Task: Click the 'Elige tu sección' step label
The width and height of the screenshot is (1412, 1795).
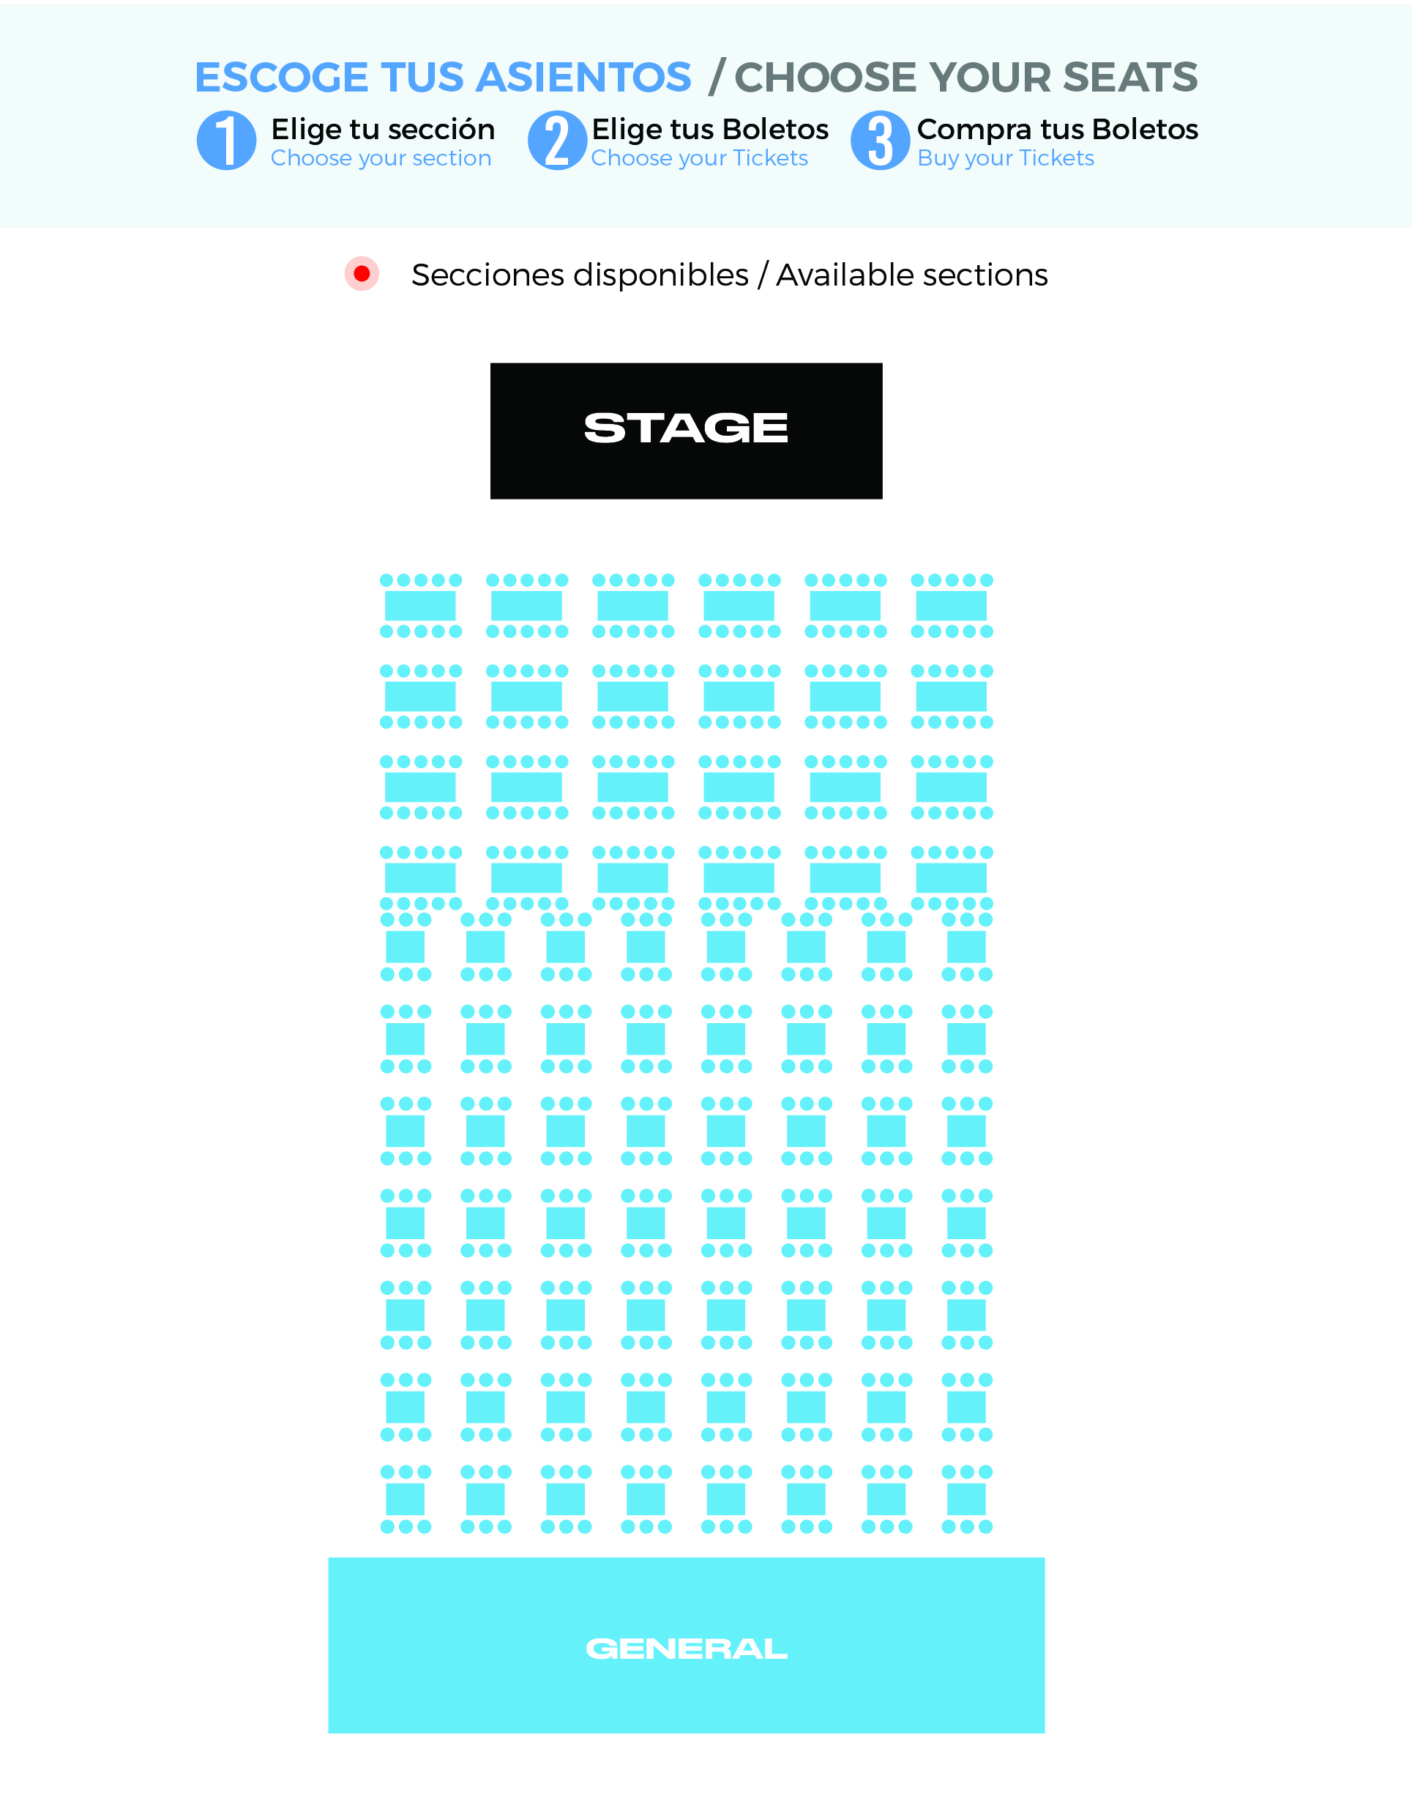Action: (383, 129)
